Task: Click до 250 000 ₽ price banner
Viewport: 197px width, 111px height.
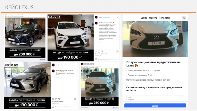Action: [100, 103]
